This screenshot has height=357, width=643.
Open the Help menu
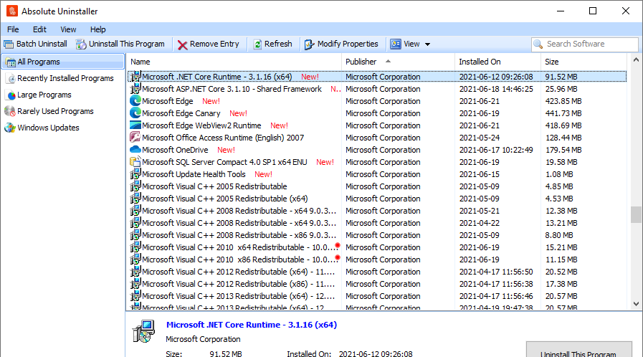click(x=98, y=29)
